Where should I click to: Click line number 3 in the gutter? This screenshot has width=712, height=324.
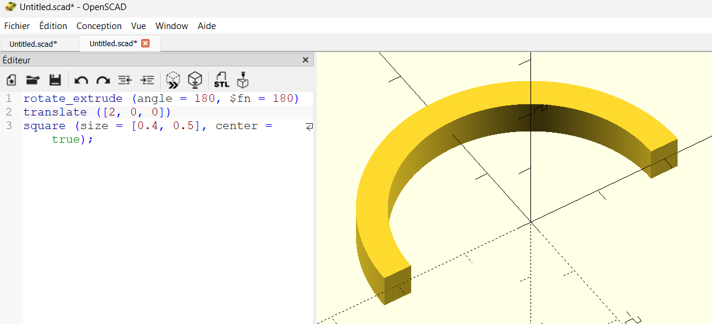[9, 126]
